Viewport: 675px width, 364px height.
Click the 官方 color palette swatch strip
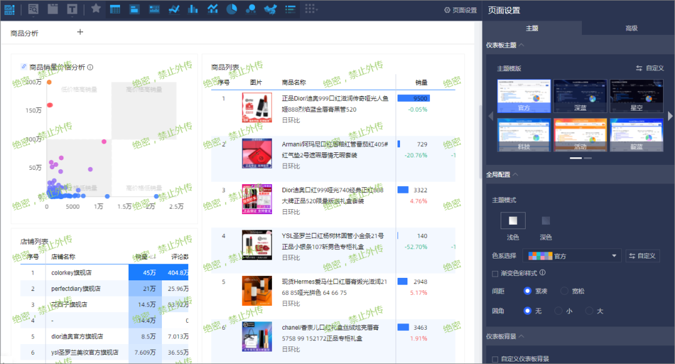pyautogui.click(x=540, y=255)
